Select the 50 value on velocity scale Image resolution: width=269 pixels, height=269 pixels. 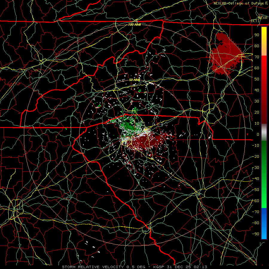[x=257, y=79]
